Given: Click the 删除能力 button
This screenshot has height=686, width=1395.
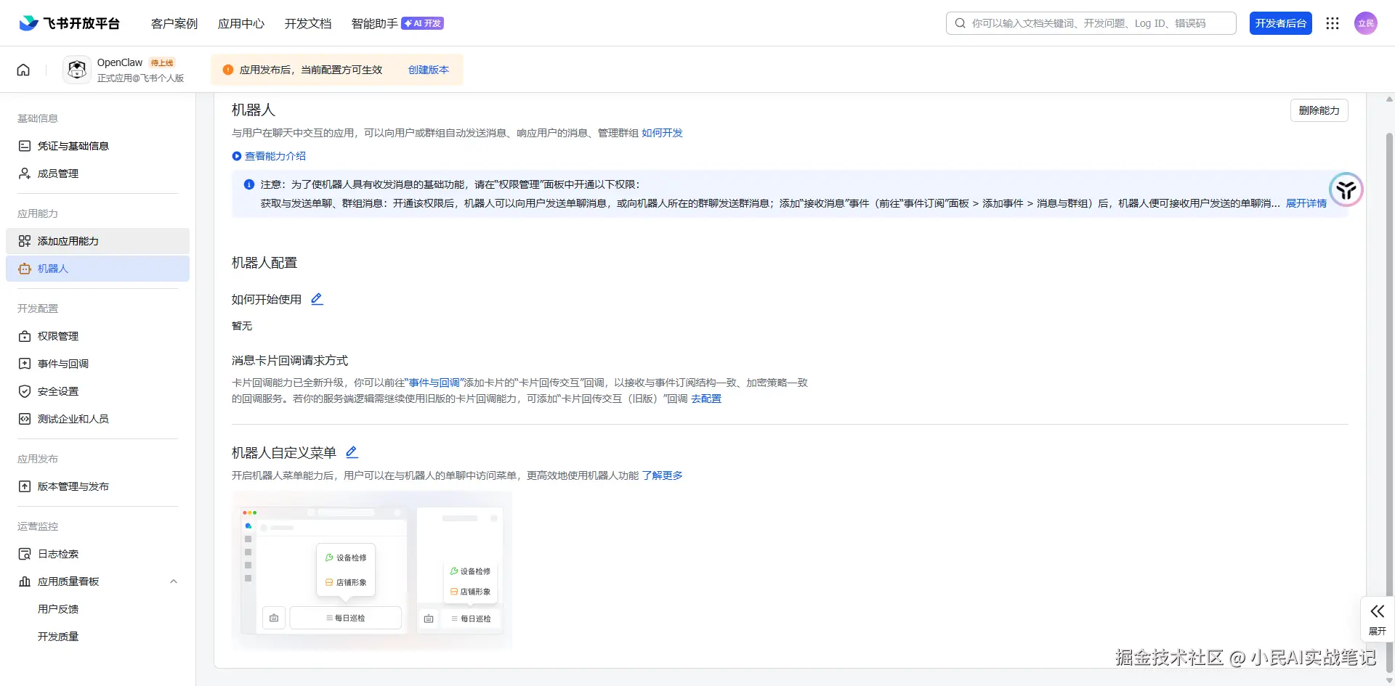Looking at the screenshot, I should 1319,110.
